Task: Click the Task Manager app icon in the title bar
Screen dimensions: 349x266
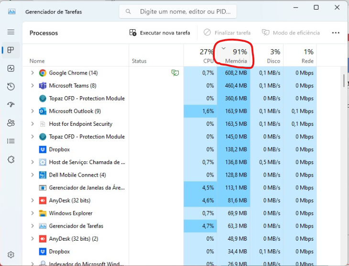Action: pos(11,11)
